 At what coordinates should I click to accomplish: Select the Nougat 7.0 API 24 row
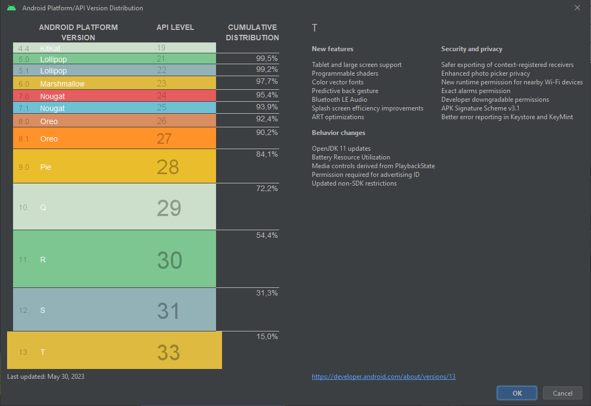(114, 96)
